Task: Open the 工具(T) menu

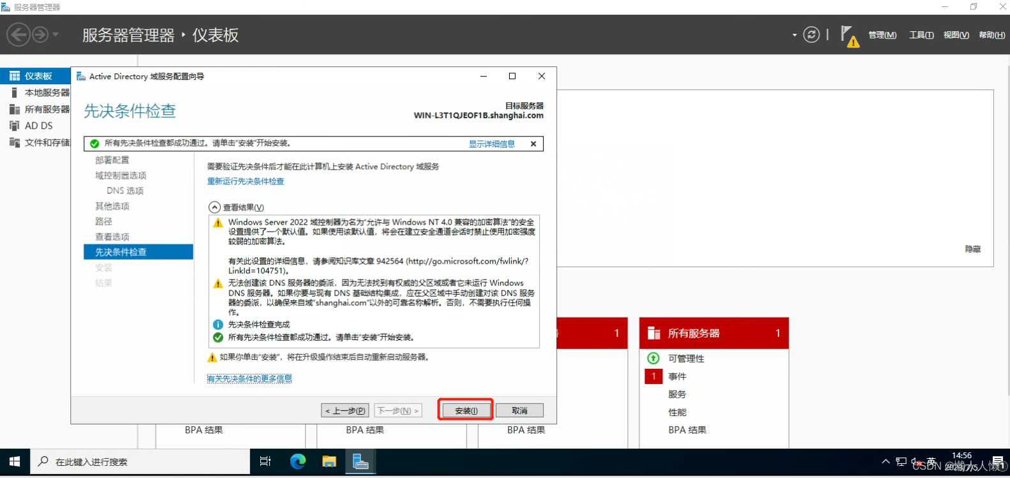Action: [921, 35]
